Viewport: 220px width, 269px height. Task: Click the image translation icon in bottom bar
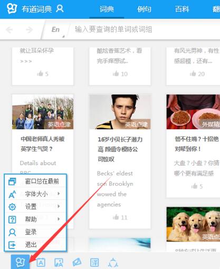59,263
